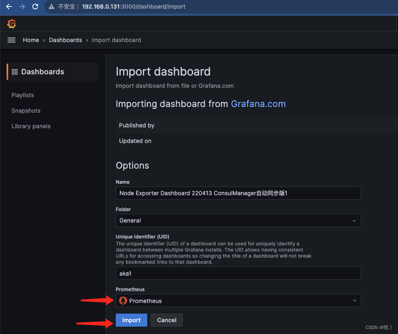Click the Prometheus dropdown chevron
398x334 pixels.
355,301
